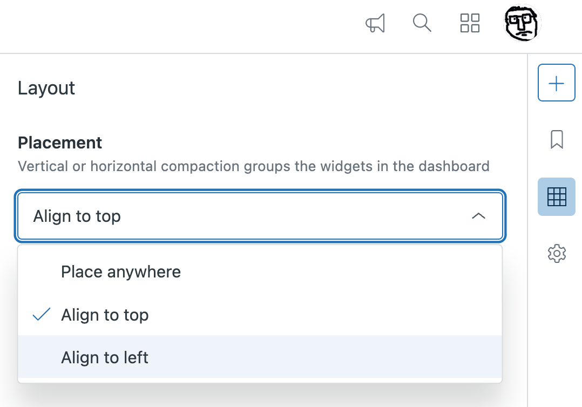Click the placement description text
Image resolution: width=582 pixels, height=407 pixels.
253,166
